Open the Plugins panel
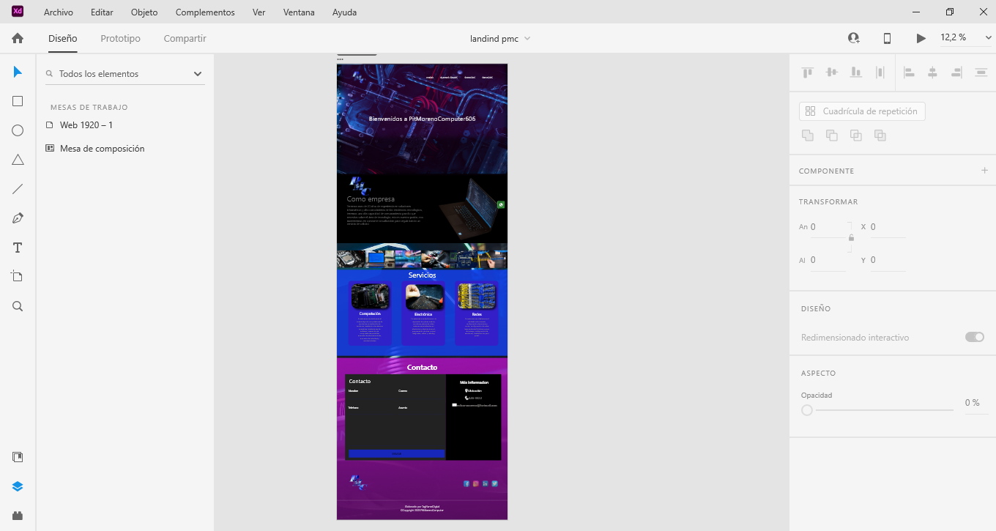The width and height of the screenshot is (996, 531). pyautogui.click(x=18, y=516)
